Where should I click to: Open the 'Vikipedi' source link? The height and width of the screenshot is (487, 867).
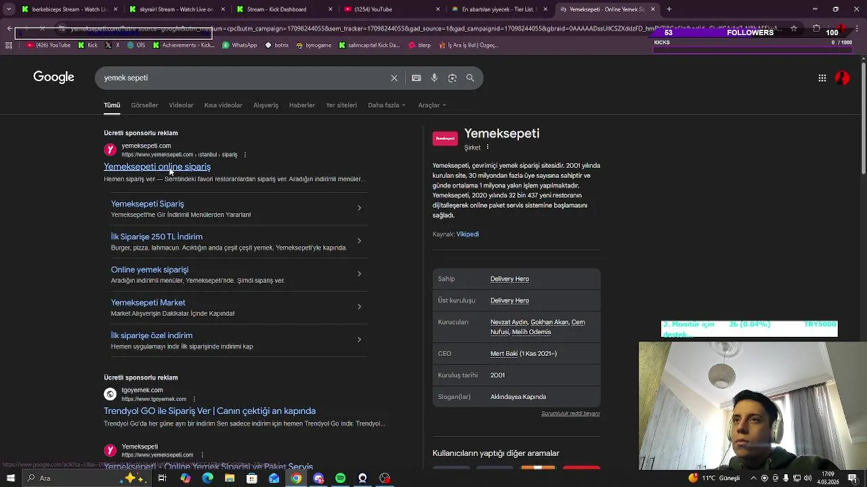(x=467, y=234)
